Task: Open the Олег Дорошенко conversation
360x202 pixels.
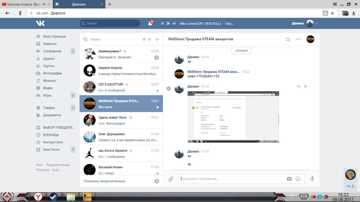Action: [x=121, y=137]
